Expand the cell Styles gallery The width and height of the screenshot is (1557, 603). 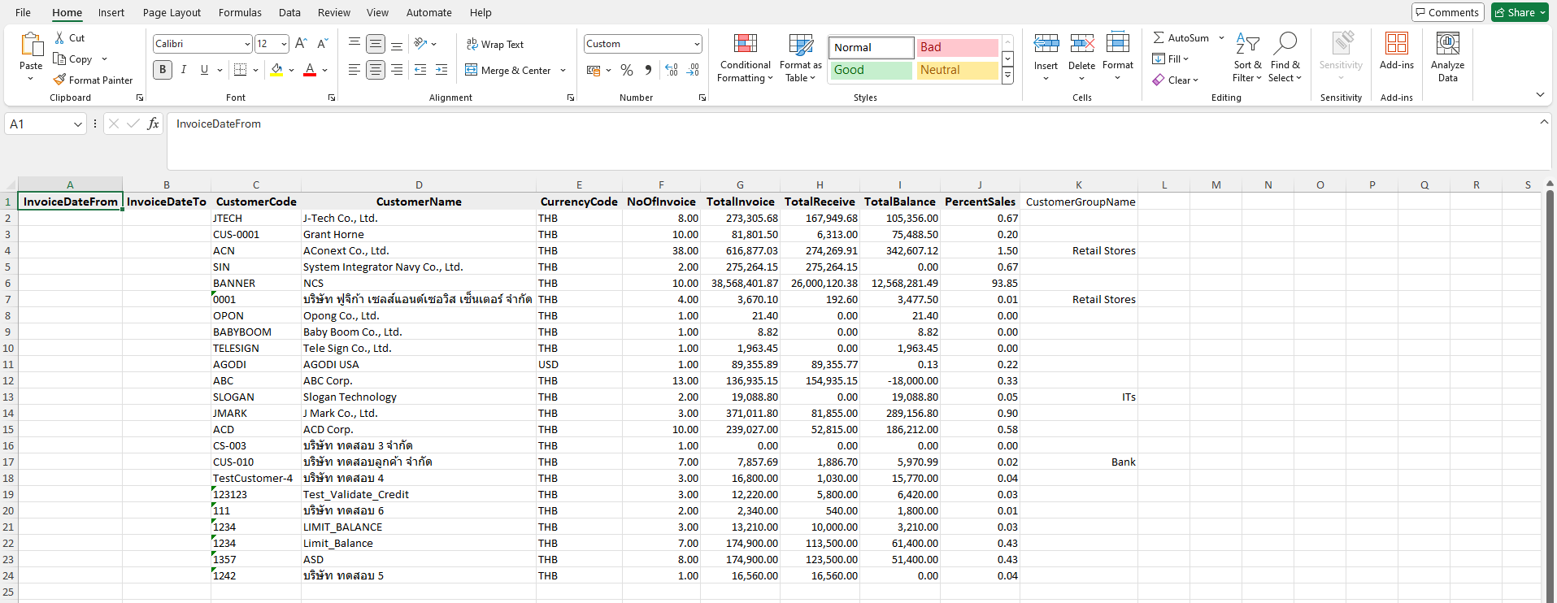click(1007, 76)
